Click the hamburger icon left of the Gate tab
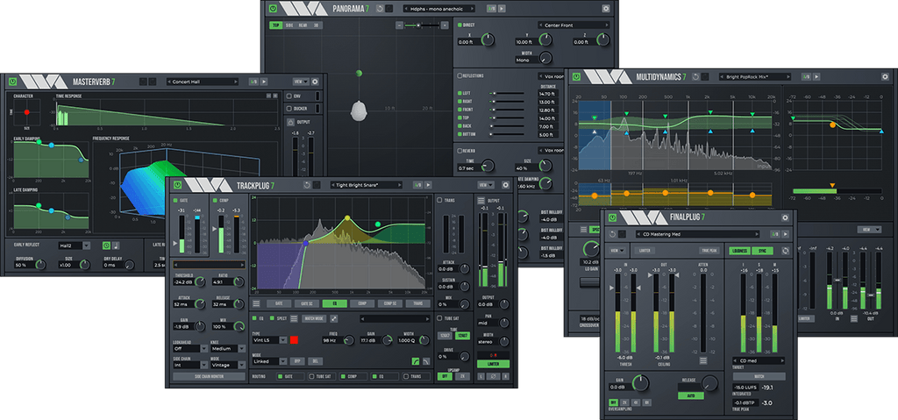 (256, 303)
